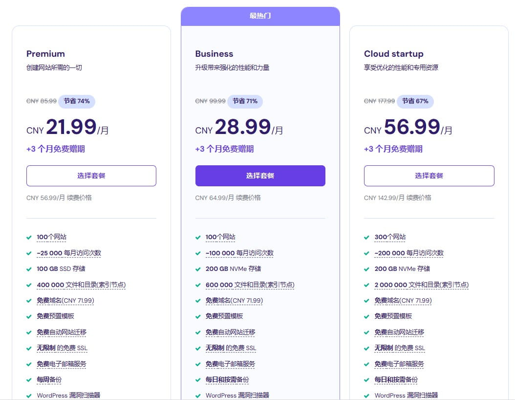Click checkmark icon beside Business 免费预置模板
This screenshot has height=400, width=515.
198,316
